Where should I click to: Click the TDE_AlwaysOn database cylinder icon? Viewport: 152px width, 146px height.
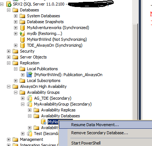[x=23, y=45]
